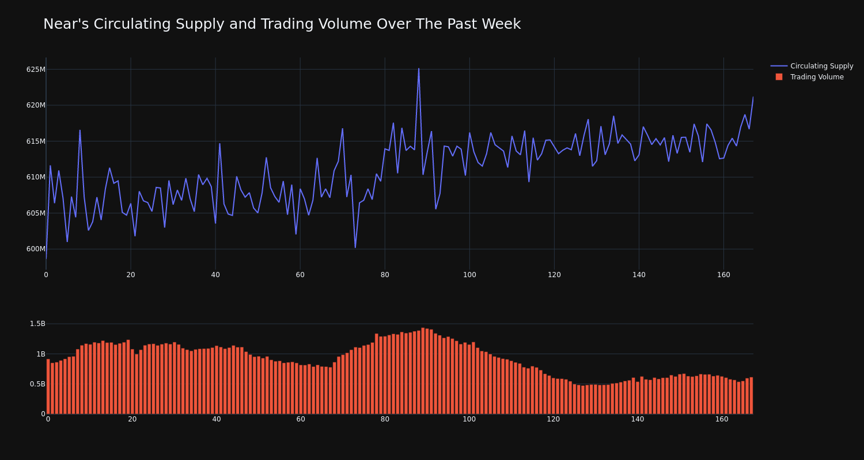This screenshot has width=864, height=460.
Task: Click the 625M y-axis label
Action: [36, 70]
